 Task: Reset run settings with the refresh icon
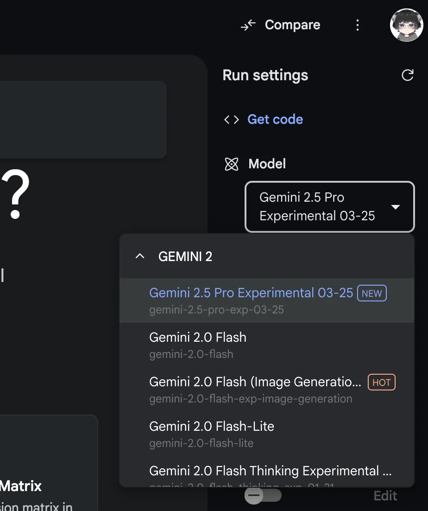pos(408,75)
